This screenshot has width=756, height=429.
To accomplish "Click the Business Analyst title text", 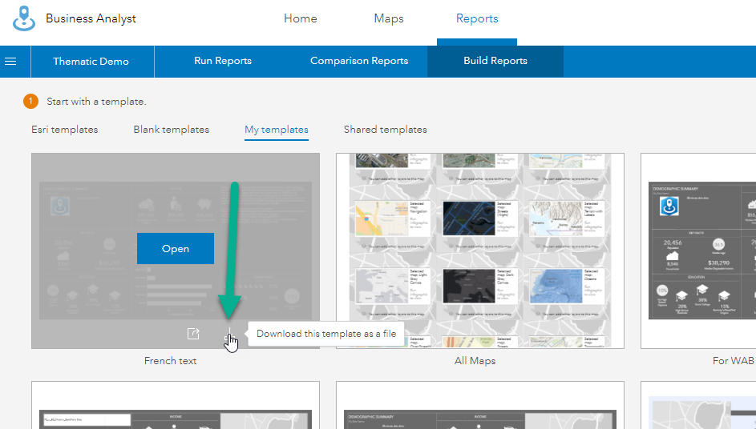I will [x=91, y=18].
